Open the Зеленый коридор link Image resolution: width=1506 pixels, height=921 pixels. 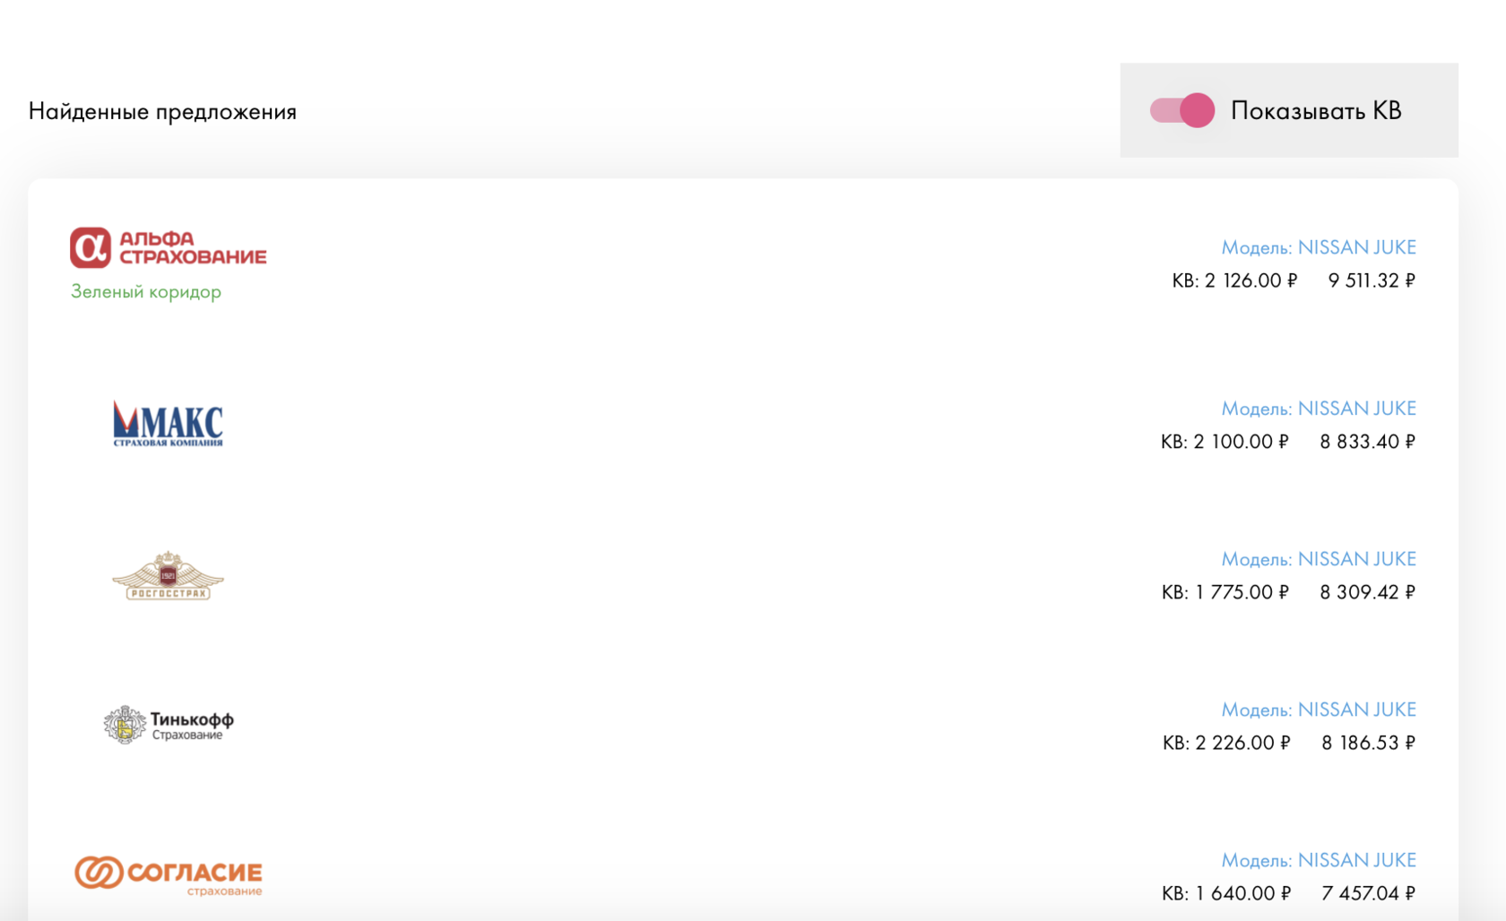tap(146, 292)
